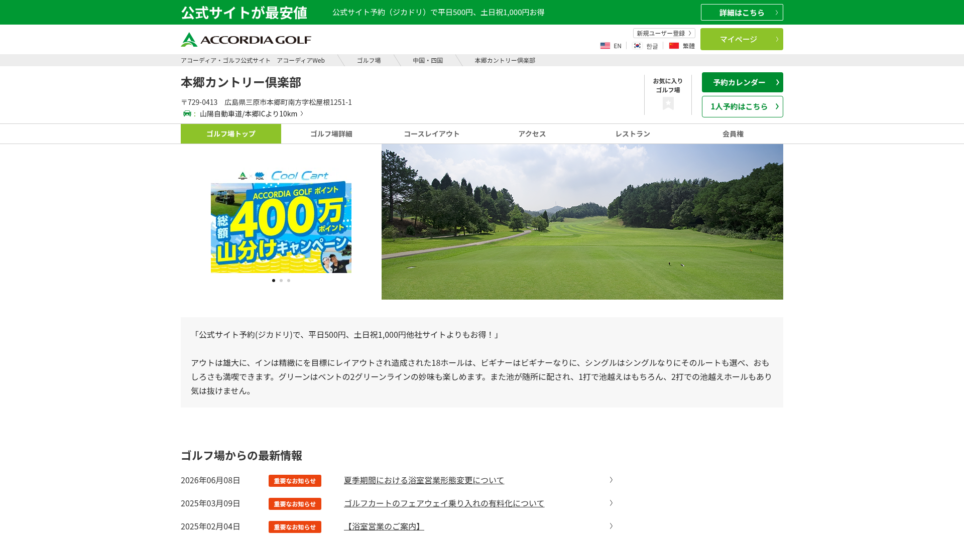Click 1人予約はこちら button
The width and height of the screenshot is (964, 542).
pos(743,106)
